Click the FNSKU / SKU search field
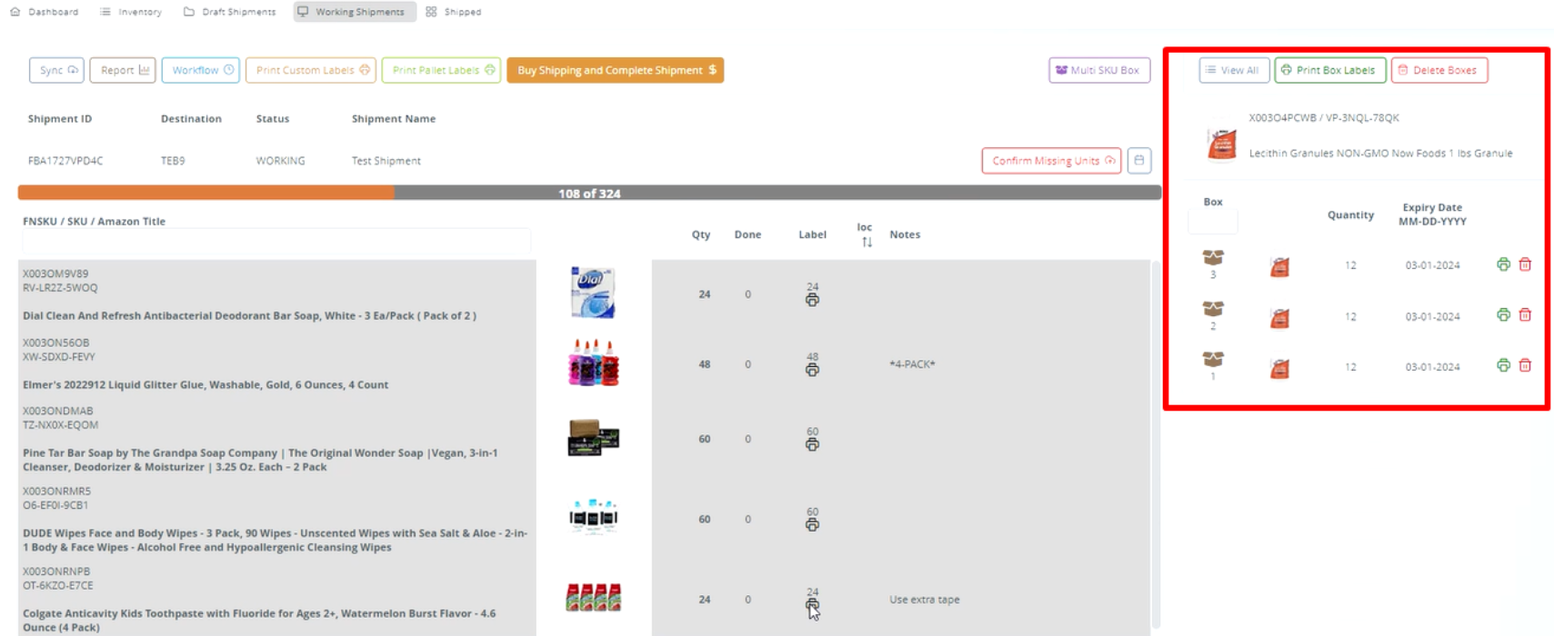The width and height of the screenshot is (1554, 636). (276, 242)
